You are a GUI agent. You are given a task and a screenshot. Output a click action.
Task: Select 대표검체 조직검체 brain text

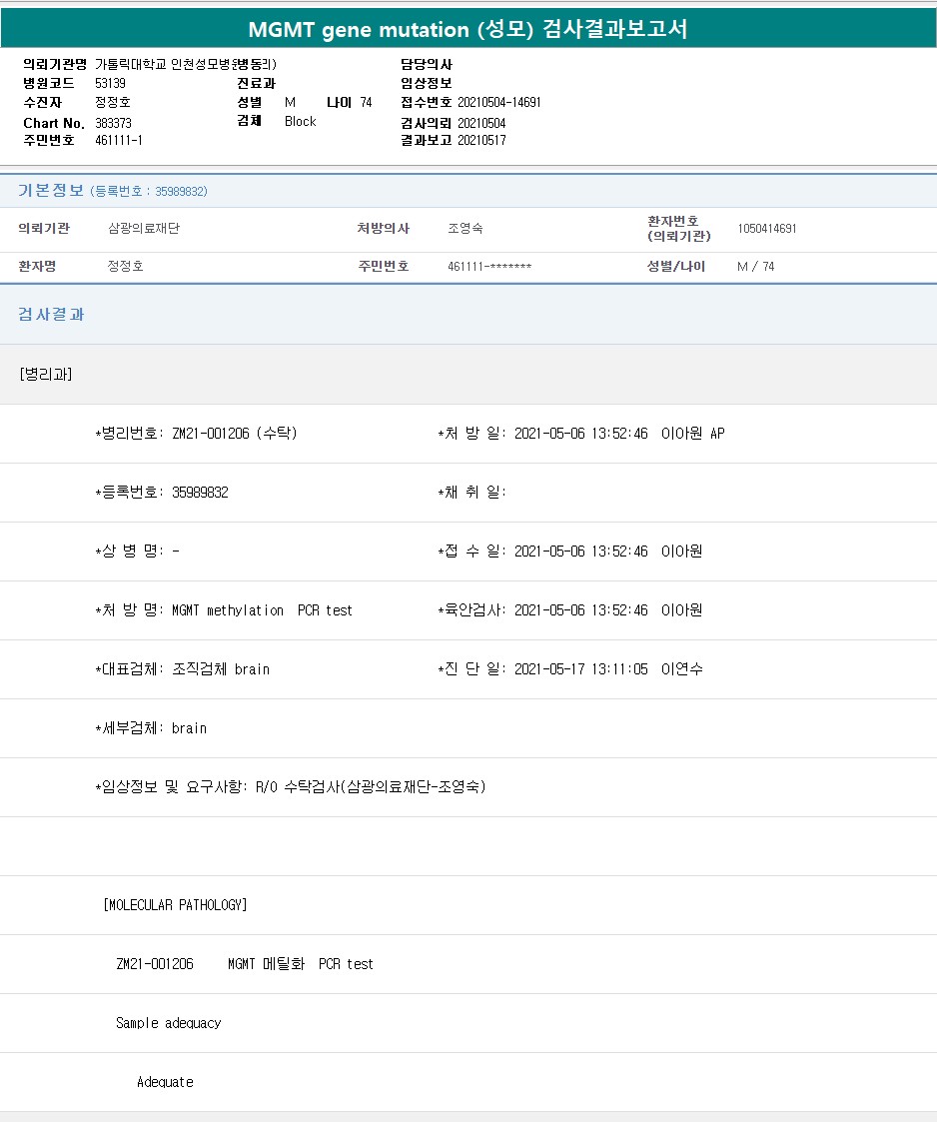[183, 669]
